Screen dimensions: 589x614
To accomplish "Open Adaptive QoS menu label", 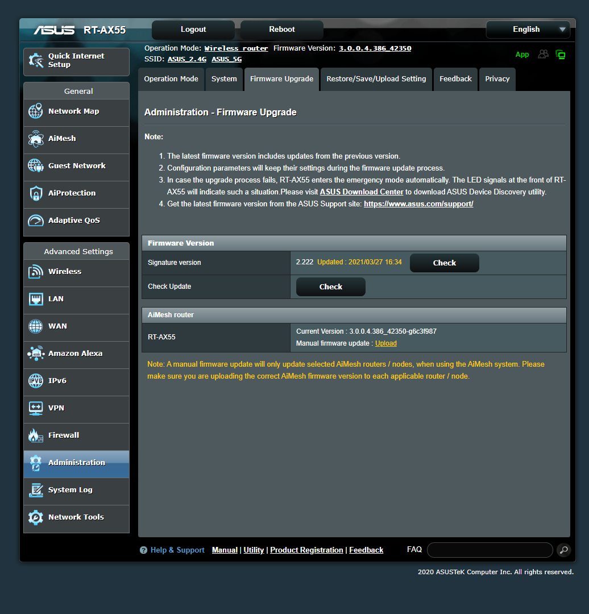I will [x=74, y=221].
